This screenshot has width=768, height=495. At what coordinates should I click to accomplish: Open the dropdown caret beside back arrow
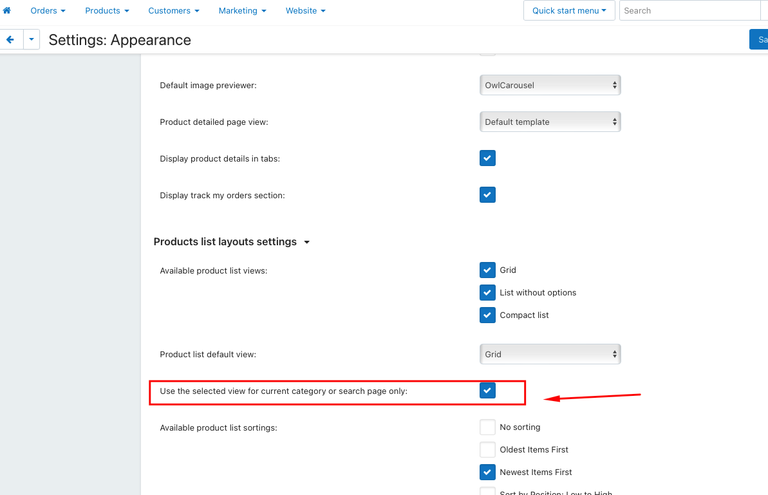point(32,39)
